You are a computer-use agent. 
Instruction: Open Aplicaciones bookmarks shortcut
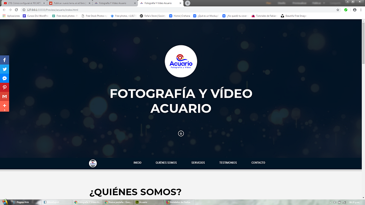coord(11,16)
